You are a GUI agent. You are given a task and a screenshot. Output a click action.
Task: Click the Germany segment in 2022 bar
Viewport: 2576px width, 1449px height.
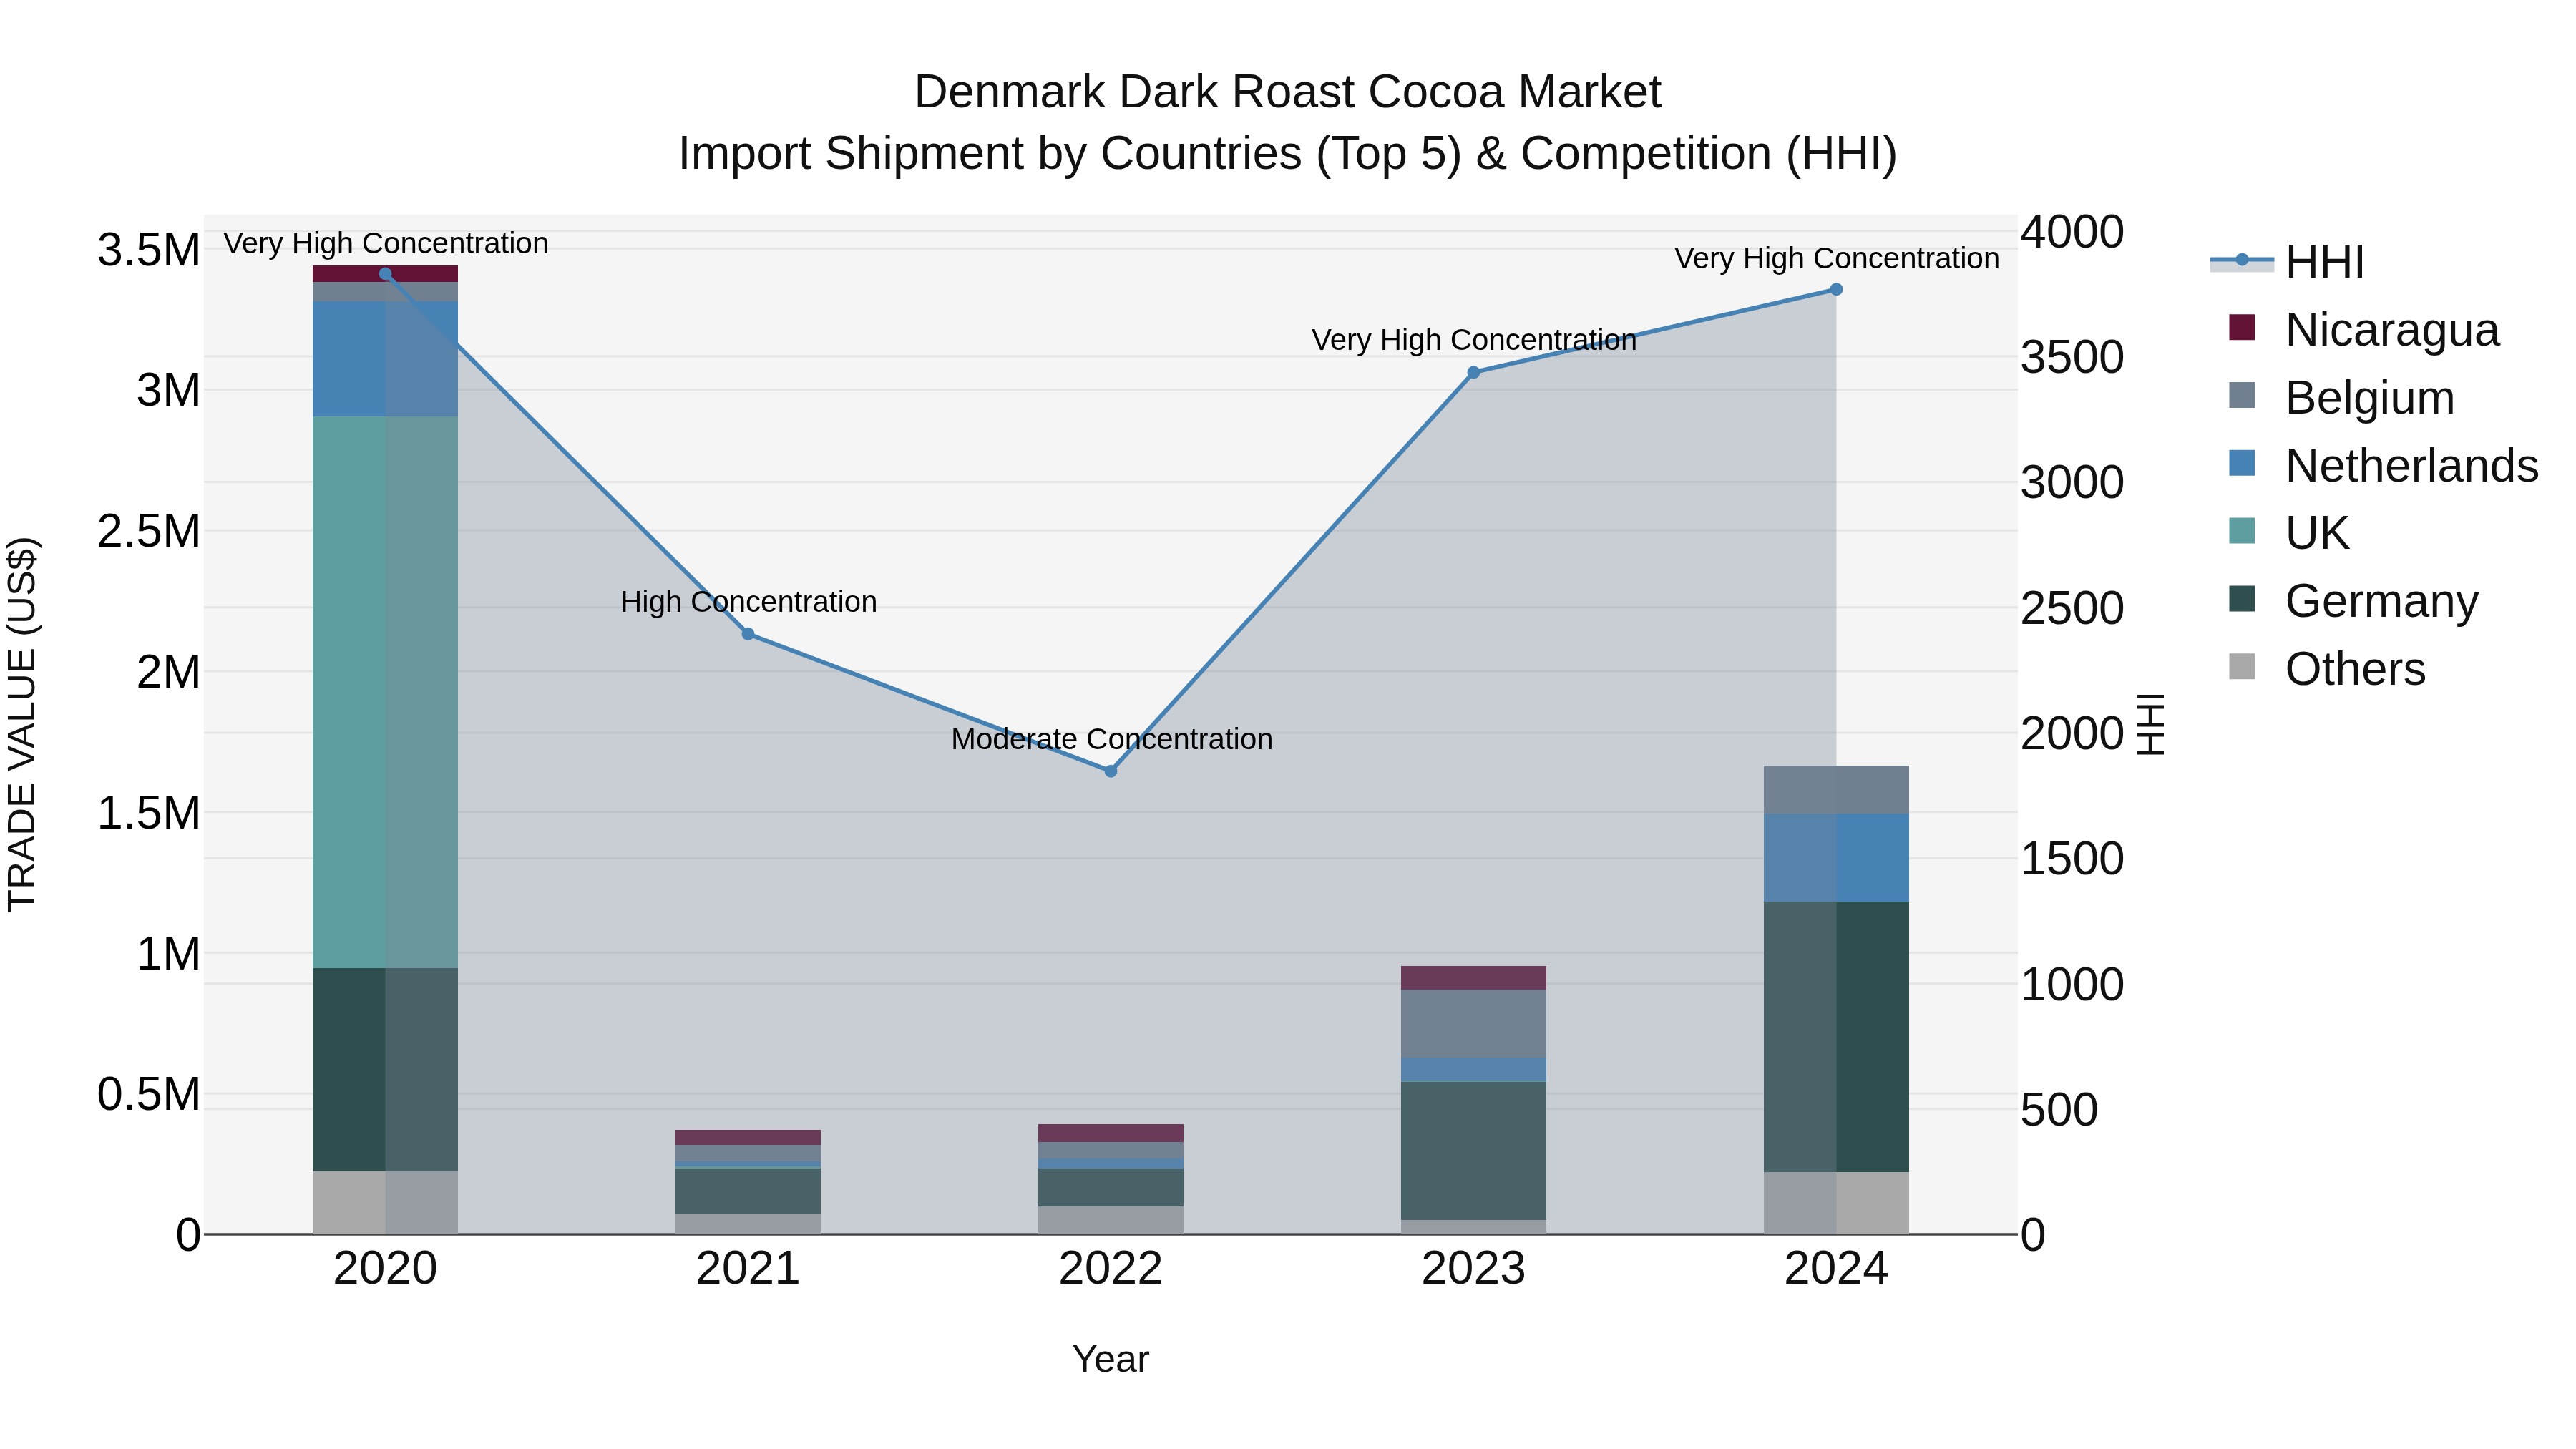coord(1110,1188)
